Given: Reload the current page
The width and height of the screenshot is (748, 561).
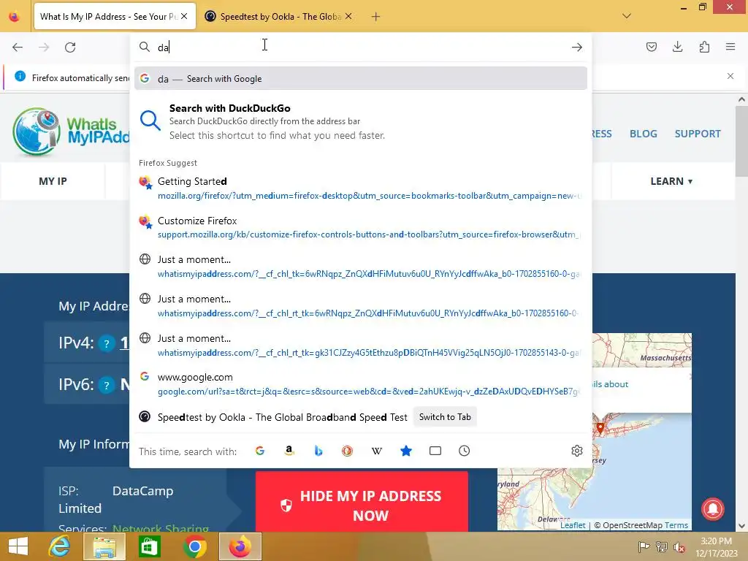Looking at the screenshot, I should coord(70,47).
